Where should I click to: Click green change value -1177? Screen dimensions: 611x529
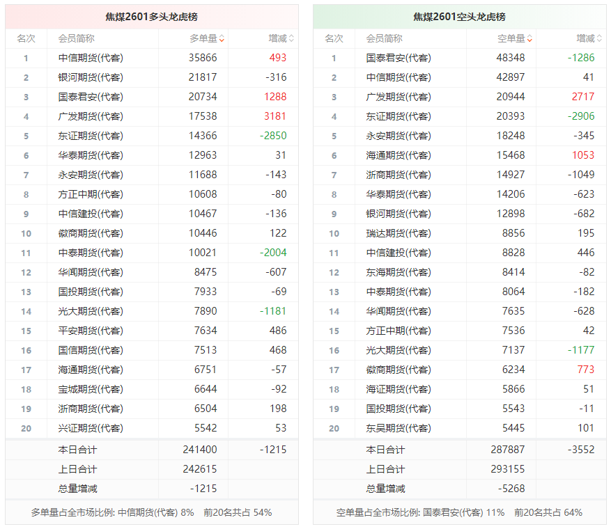tap(581, 350)
